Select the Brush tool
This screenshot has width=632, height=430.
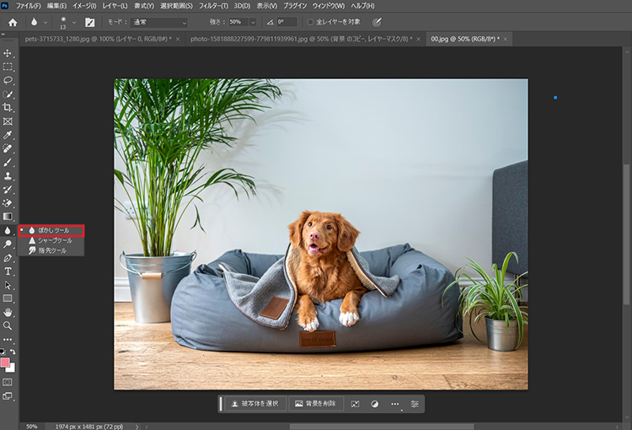pos(8,162)
